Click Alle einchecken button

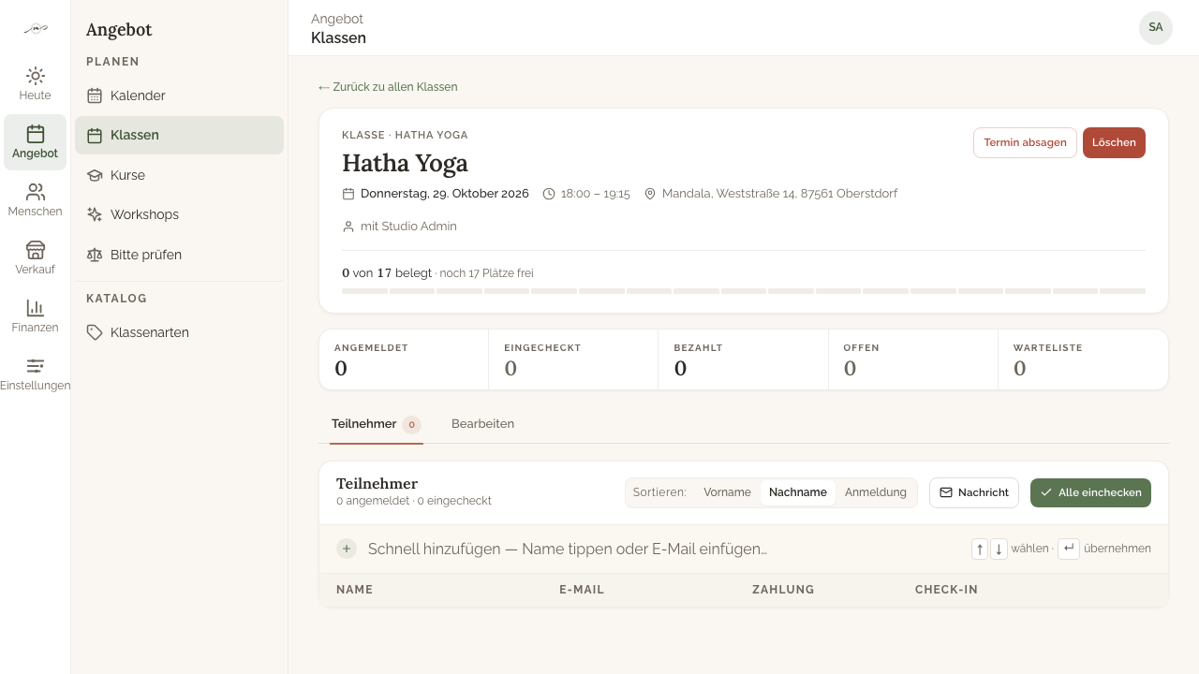(1090, 492)
